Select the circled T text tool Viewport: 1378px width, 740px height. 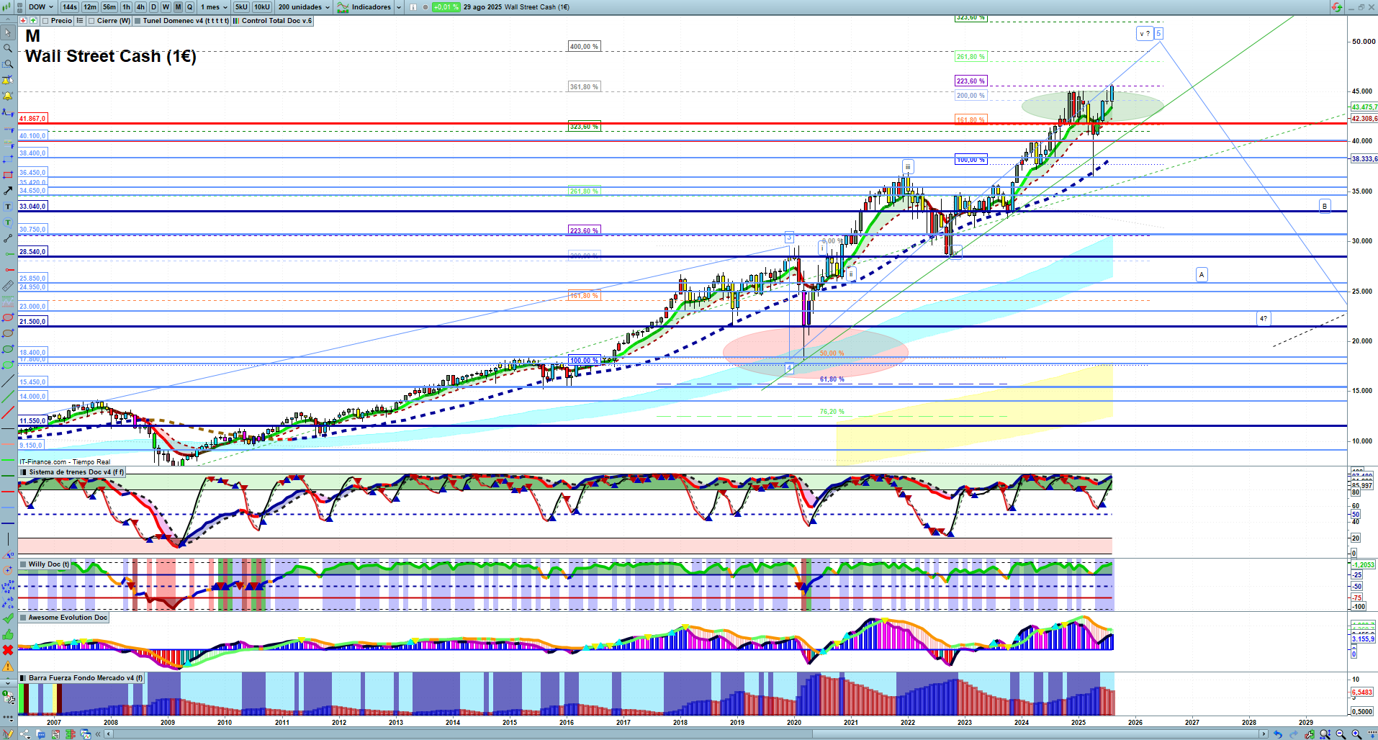tap(8, 222)
